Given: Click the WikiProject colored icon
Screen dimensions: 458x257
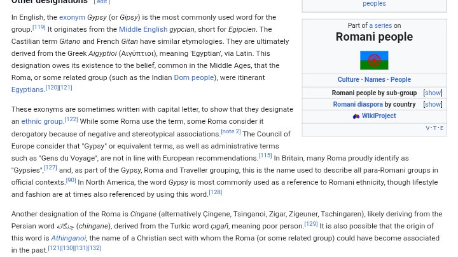Looking at the screenshot, I should tap(356, 116).
